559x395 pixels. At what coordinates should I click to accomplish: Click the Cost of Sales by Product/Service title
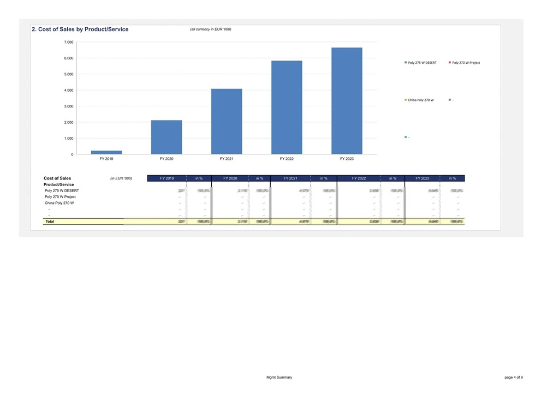pos(80,29)
